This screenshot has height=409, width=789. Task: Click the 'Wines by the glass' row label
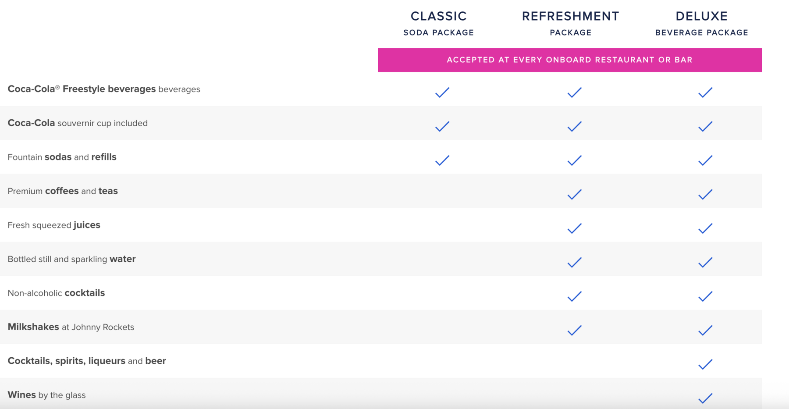(x=46, y=395)
